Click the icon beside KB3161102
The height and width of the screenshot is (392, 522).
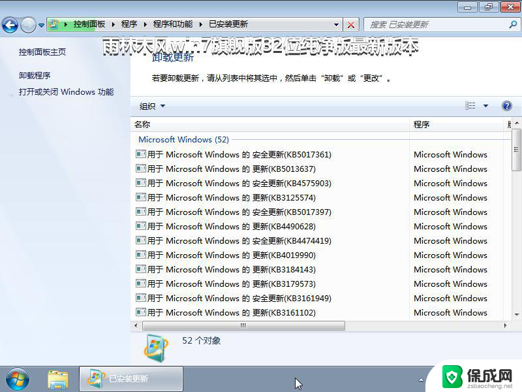pyautogui.click(x=141, y=312)
